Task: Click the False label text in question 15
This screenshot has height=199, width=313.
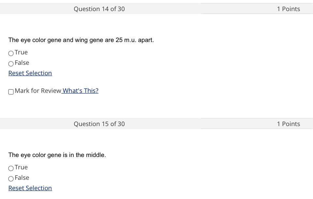Action: pyautogui.click(x=22, y=178)
